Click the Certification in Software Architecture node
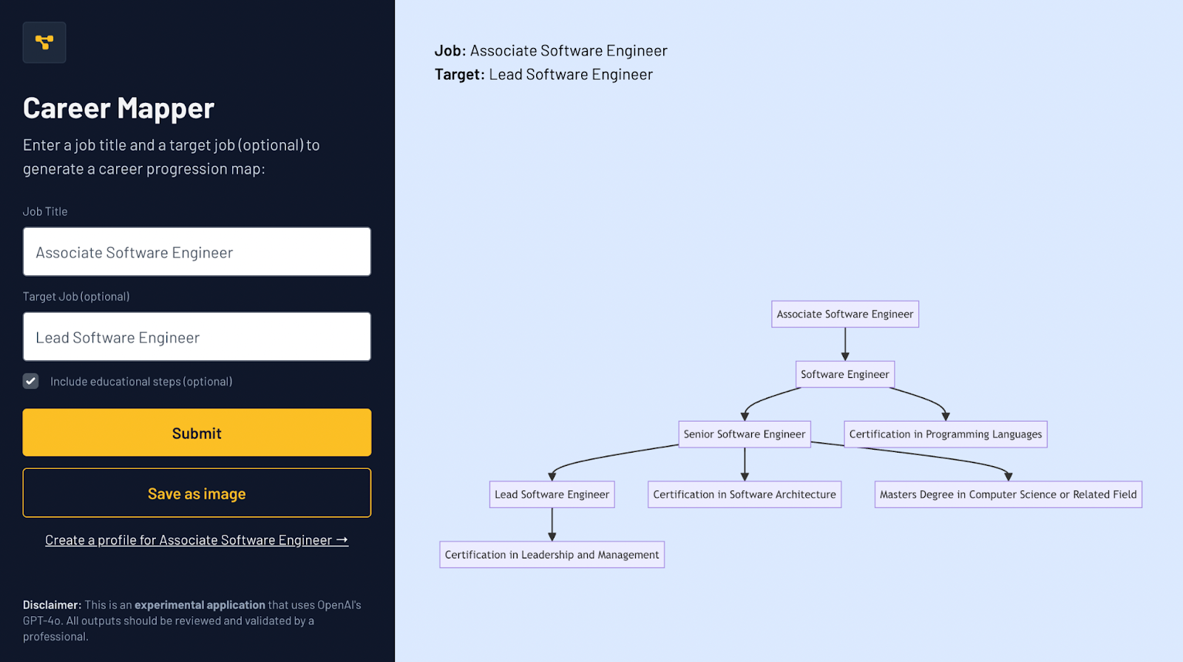This screenshot has width=1183, height=662. 744,495
